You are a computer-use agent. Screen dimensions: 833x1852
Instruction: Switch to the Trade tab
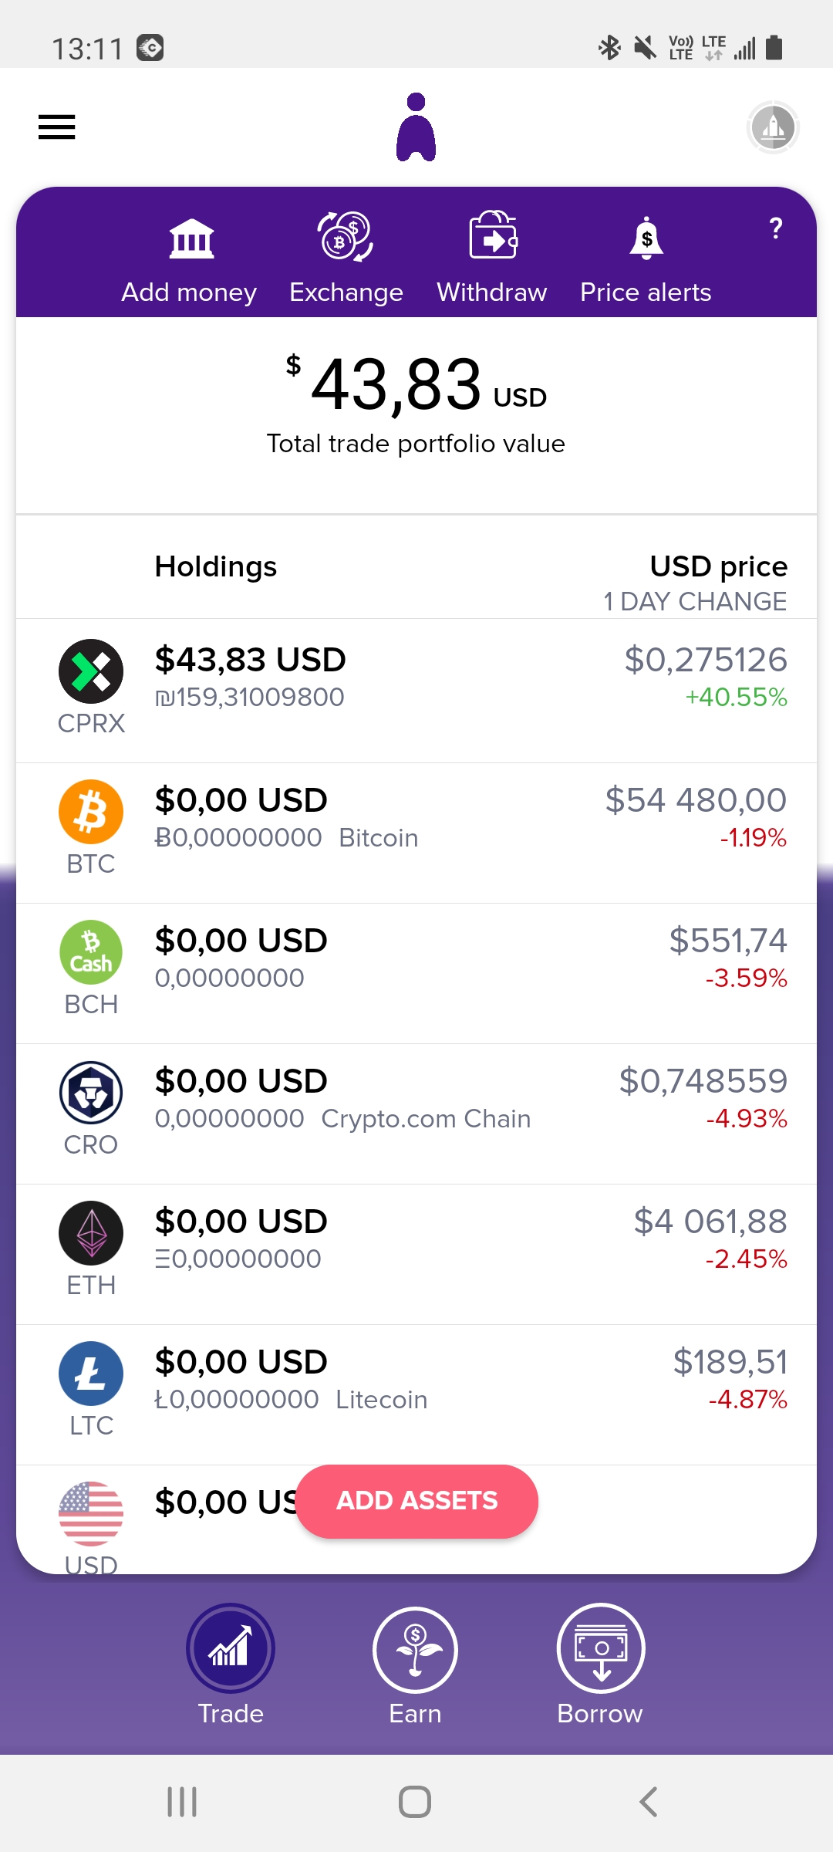tap(231, 1665)
